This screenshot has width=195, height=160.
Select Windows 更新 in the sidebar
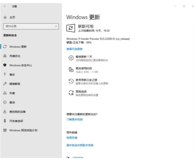point(18,47)
